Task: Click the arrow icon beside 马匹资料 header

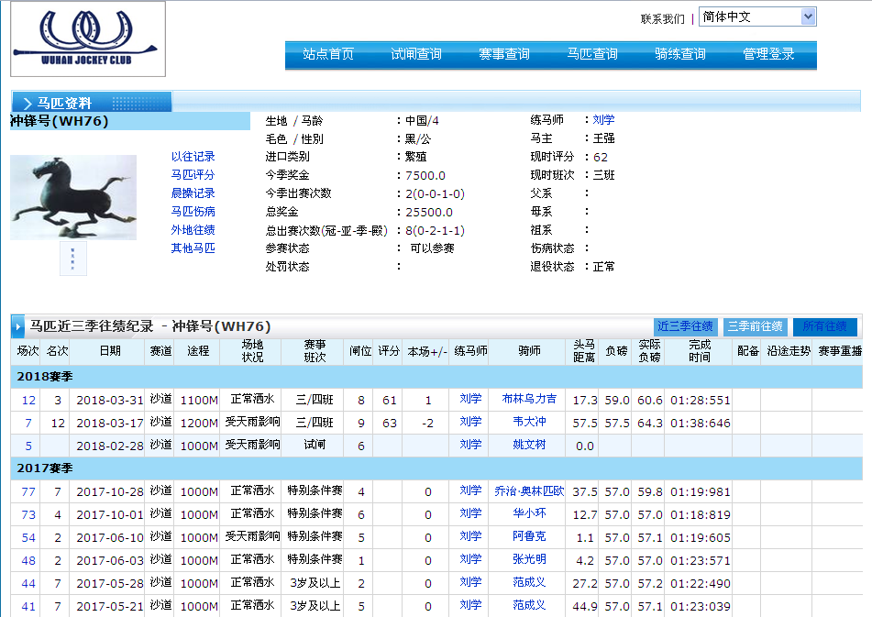Action: click(27, 103)
